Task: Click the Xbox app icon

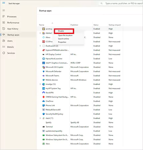Action: pyautogui.click(x=43, y=144)
